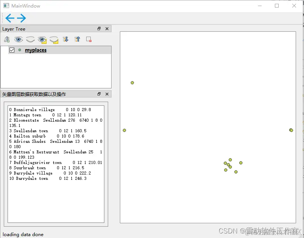Close the MainWindow window
Screen dimensions: 304x238
tap(294, 6)
